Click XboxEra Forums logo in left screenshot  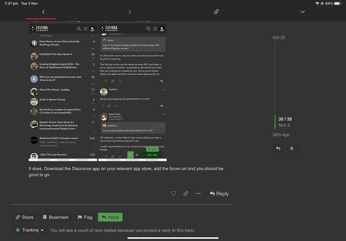39,29
